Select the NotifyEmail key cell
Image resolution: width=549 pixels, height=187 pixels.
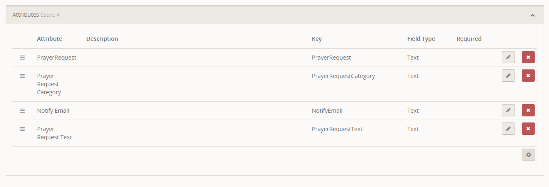click(x=327, y=111)
